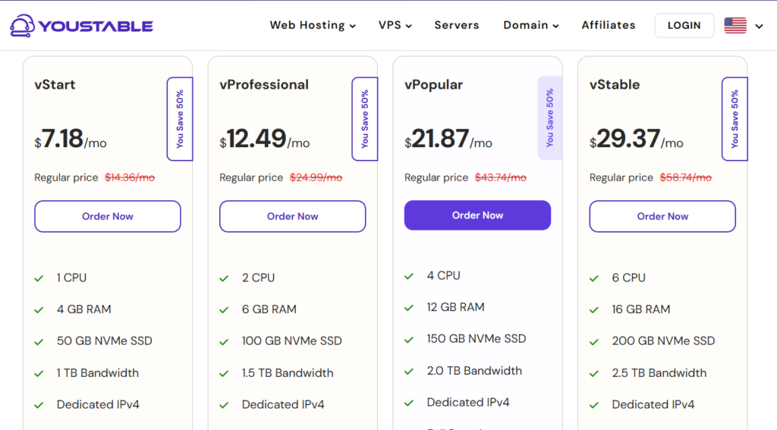
Task: Click the checkmark beside 200 GB NVMe SSD
Action: click(x=594, y=342)
